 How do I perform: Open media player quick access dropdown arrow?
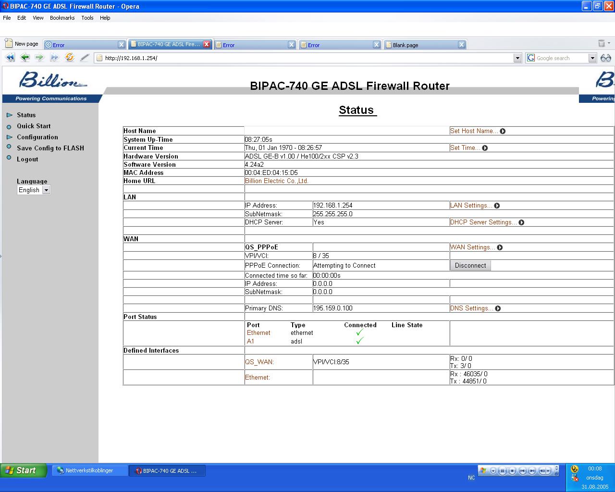pyautogui.click(x=493, y=471)
